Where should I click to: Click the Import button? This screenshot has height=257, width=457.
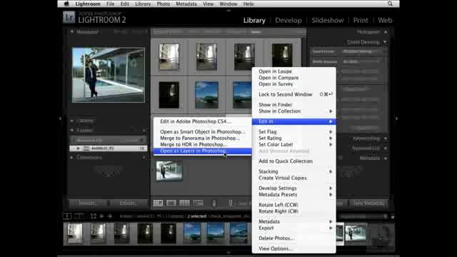click(89, 203)
